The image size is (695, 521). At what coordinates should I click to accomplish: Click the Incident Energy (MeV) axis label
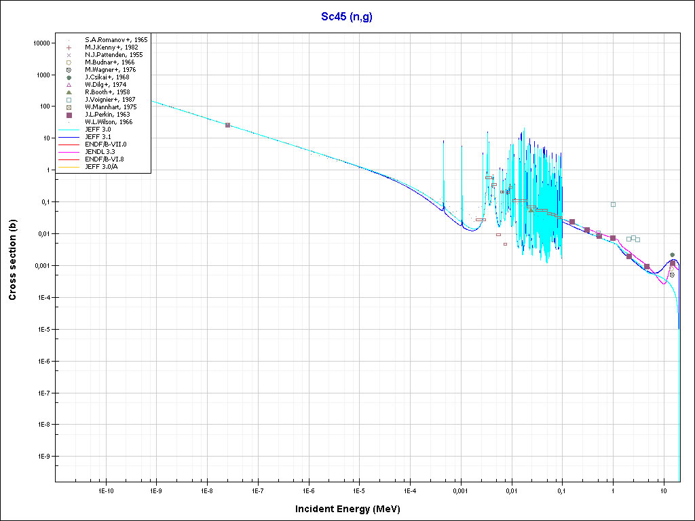(x=352, y=509)
